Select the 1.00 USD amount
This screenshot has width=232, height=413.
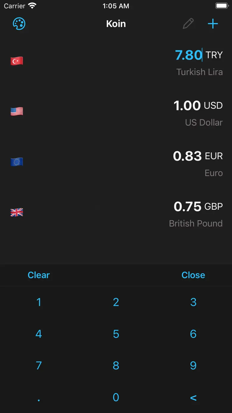point(187,106)
